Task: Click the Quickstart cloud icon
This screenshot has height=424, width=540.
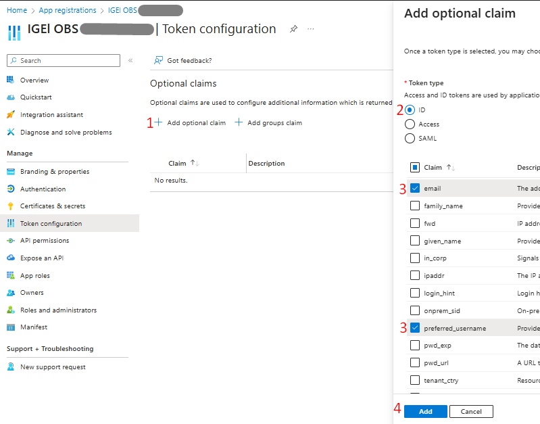Action: [11, 97]
